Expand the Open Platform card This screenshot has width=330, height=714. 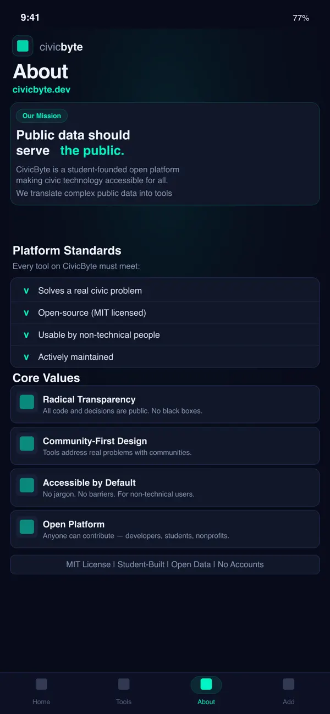coord(165,529)
